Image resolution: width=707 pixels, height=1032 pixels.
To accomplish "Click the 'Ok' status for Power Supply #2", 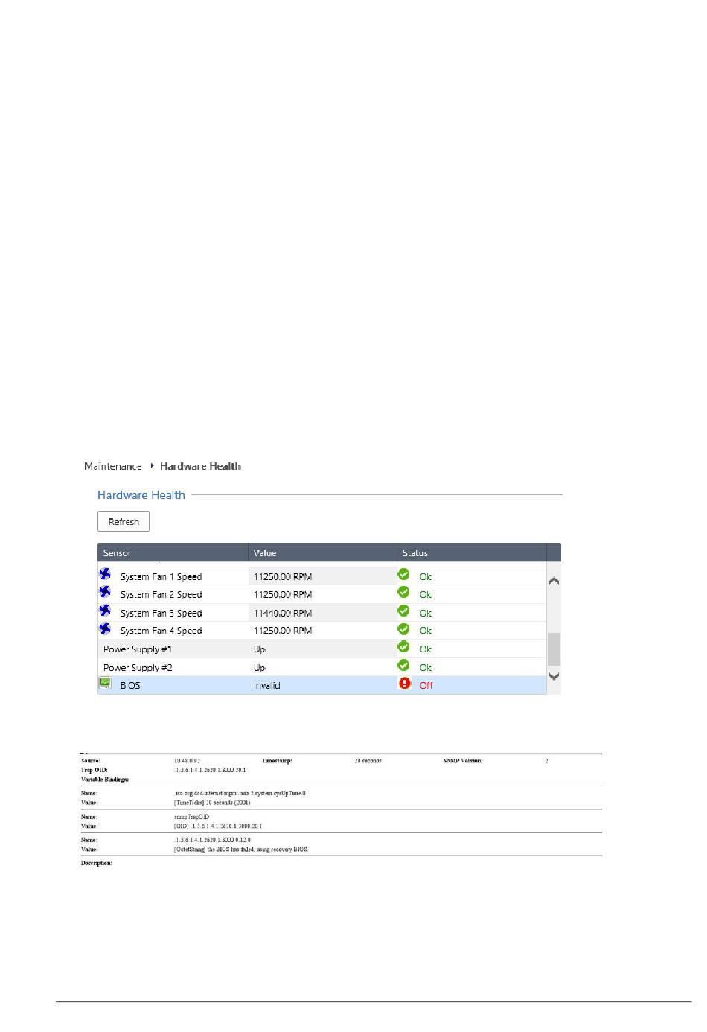I will pos(425,668).
